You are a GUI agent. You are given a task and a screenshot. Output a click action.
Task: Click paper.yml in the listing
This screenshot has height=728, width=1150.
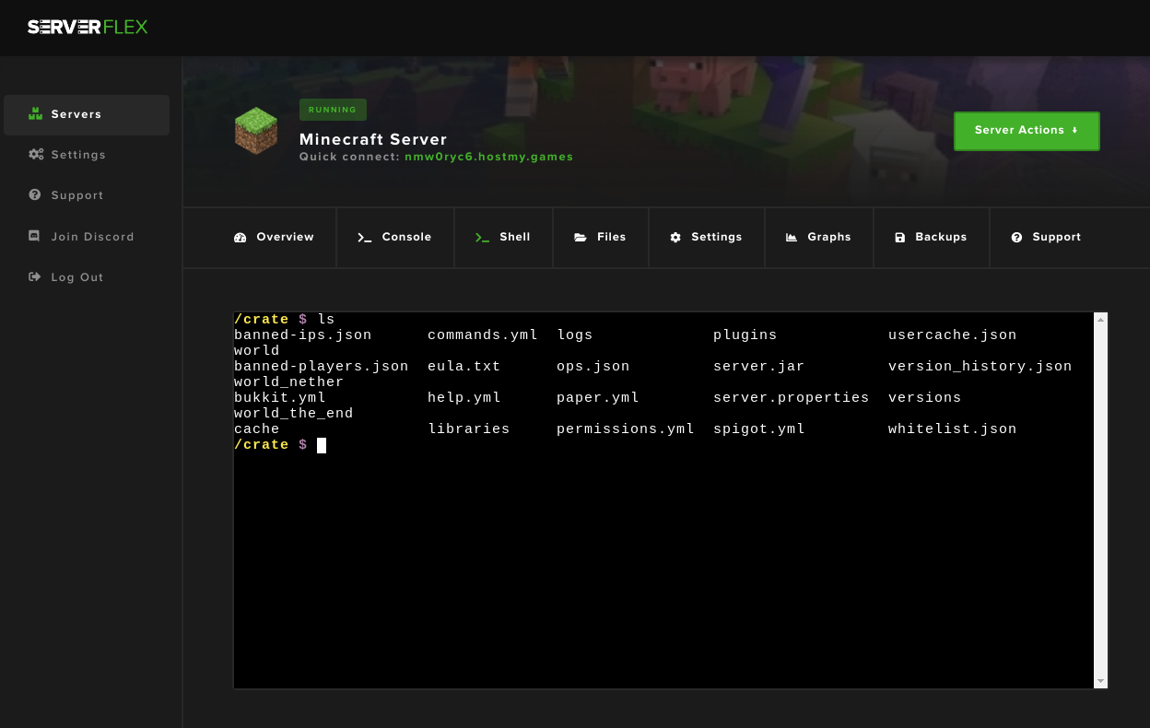(598, 398)
